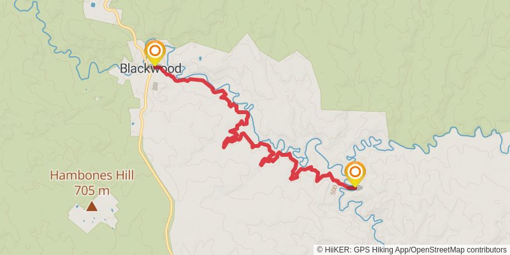510x255 pixels.
Task: Click the start pin marker above Blackwood
Action: [155, 53]
